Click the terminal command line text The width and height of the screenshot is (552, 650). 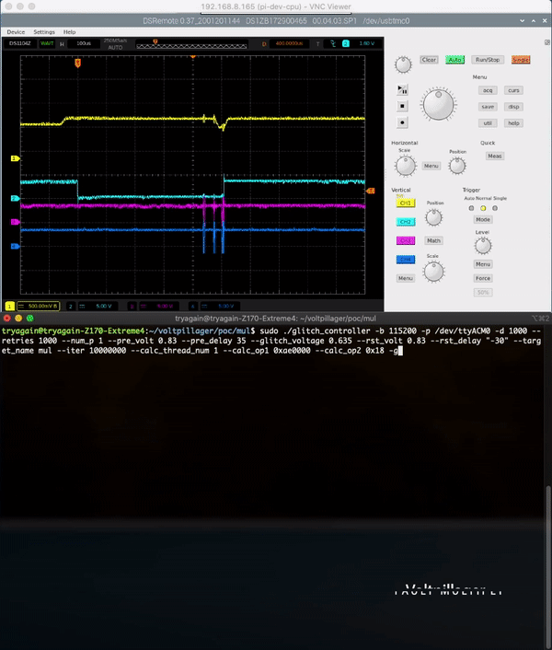(271, 341)
